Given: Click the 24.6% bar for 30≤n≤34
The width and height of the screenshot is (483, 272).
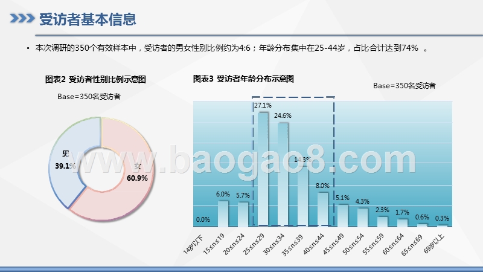Looking at the screenshot, I should (283, 175).
